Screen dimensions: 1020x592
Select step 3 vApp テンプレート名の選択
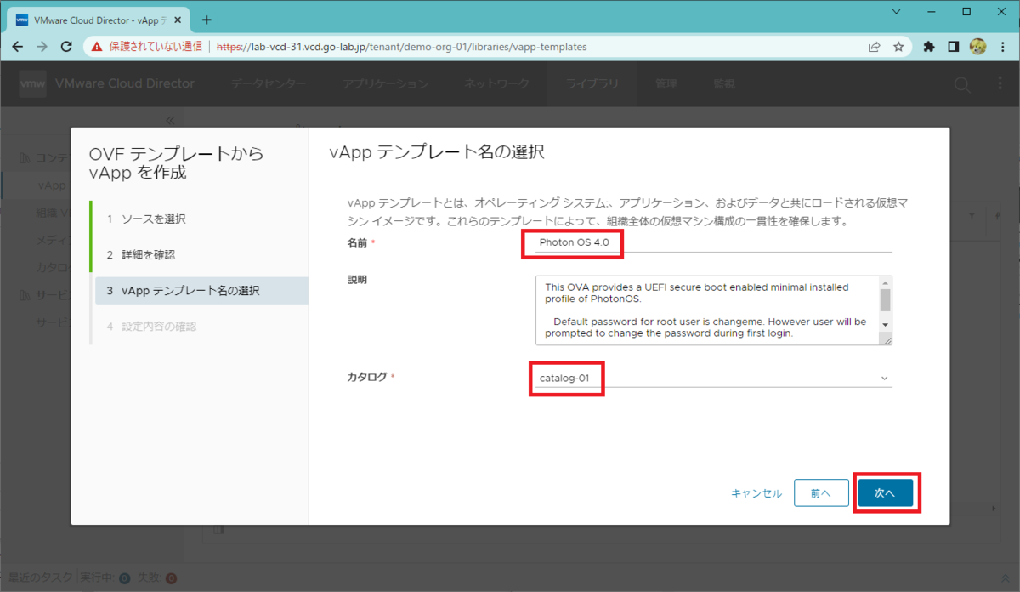pos(201,290)
